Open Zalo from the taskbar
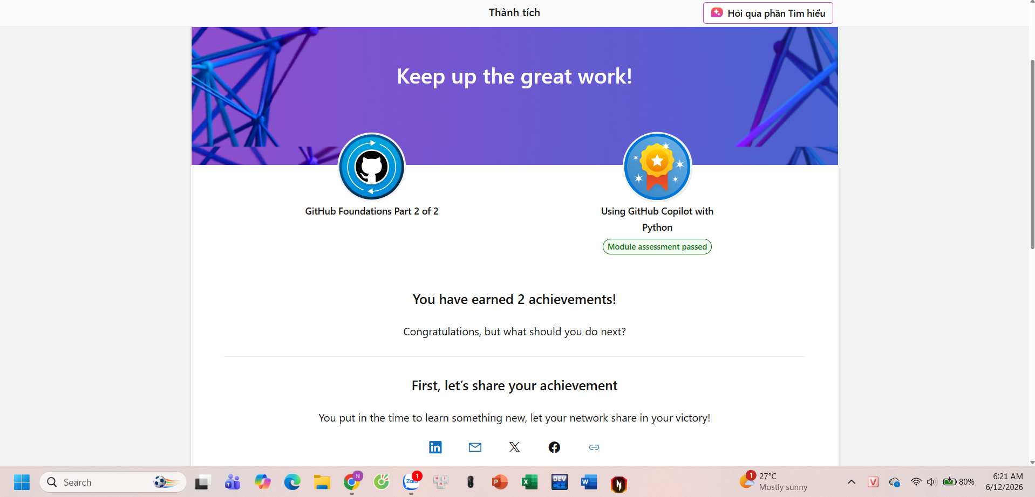Image resolution: width=1035 pixels, height=497 pixels. click(x=411, y=482)
